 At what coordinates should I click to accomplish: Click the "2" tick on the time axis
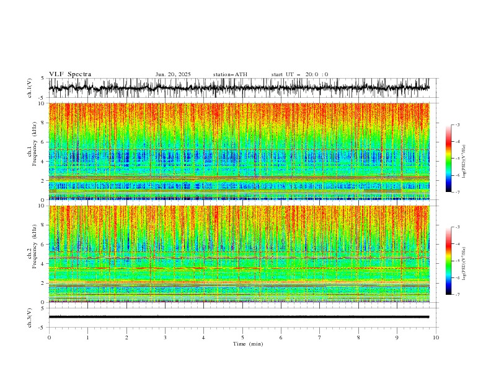(126, 338)
